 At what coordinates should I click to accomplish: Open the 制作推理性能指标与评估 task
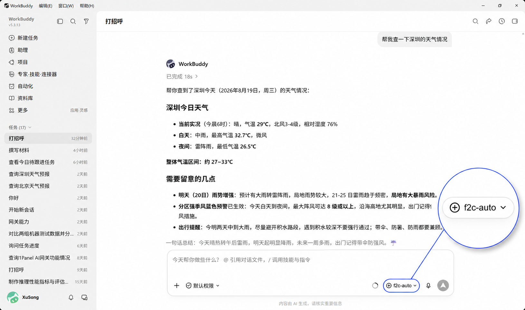(x=48, y=282)
